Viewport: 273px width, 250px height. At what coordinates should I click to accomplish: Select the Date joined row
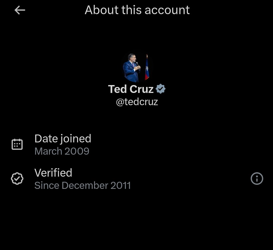[x=63, y=144]
